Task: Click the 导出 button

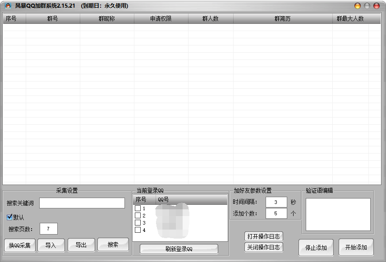Action: coord(81,245)
